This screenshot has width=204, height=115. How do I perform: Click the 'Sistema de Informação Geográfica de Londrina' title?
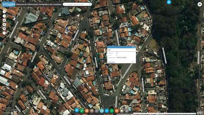click(x=39, y=4)
